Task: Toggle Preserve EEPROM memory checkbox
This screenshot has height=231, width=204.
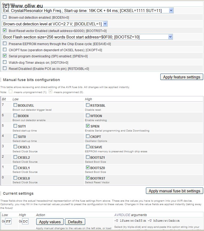Action: click(5, 43)
